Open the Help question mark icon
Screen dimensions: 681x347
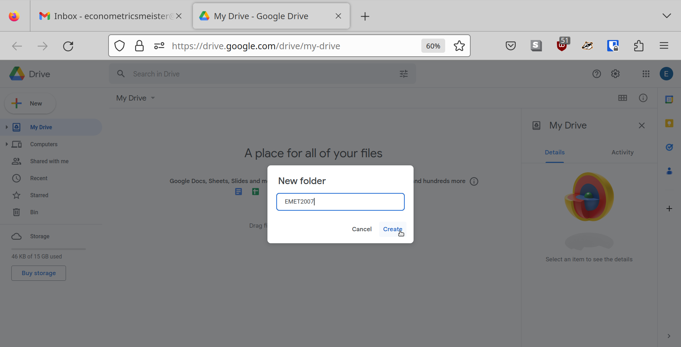click(597, 74)
